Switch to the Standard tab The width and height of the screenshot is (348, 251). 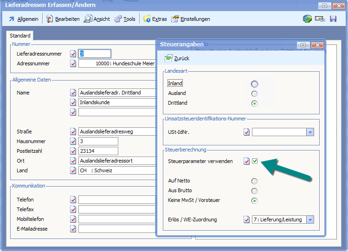click(20, 36)
